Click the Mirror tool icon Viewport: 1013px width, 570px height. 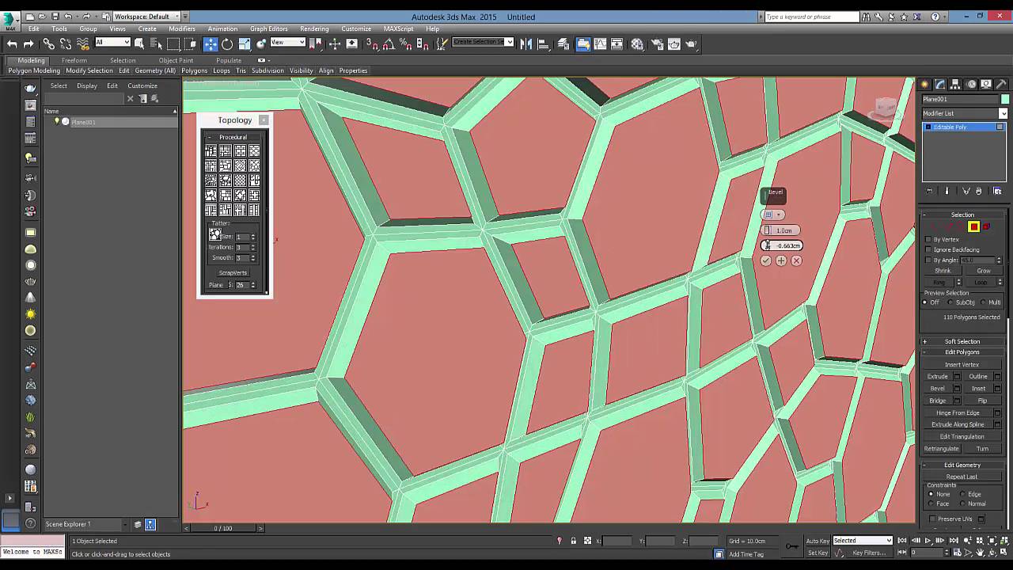coord(526,44)
